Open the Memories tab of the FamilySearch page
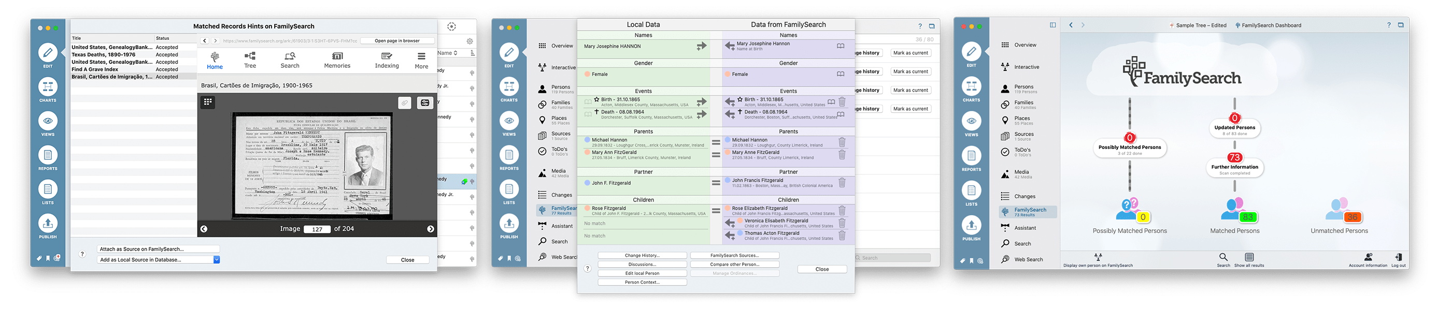This screenshot has width=1451, height=321. click(337, 60)
